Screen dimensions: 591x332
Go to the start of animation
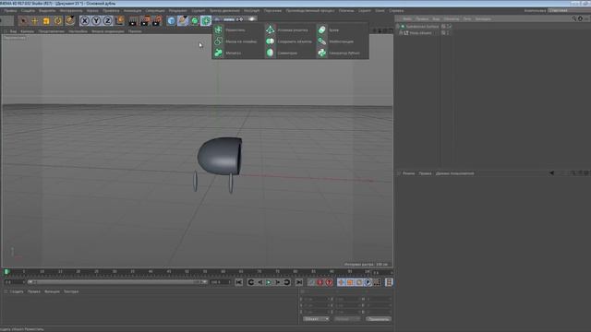pos(239,282)
